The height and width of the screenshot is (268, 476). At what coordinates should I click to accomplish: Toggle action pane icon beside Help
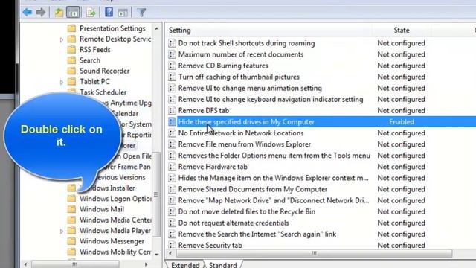(x=123, y=13)
